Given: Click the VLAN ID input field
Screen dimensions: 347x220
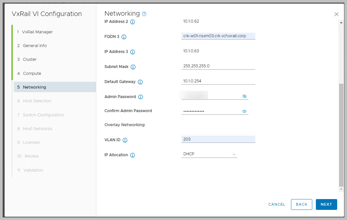Looking at the screenshot, I should (218, 139).
